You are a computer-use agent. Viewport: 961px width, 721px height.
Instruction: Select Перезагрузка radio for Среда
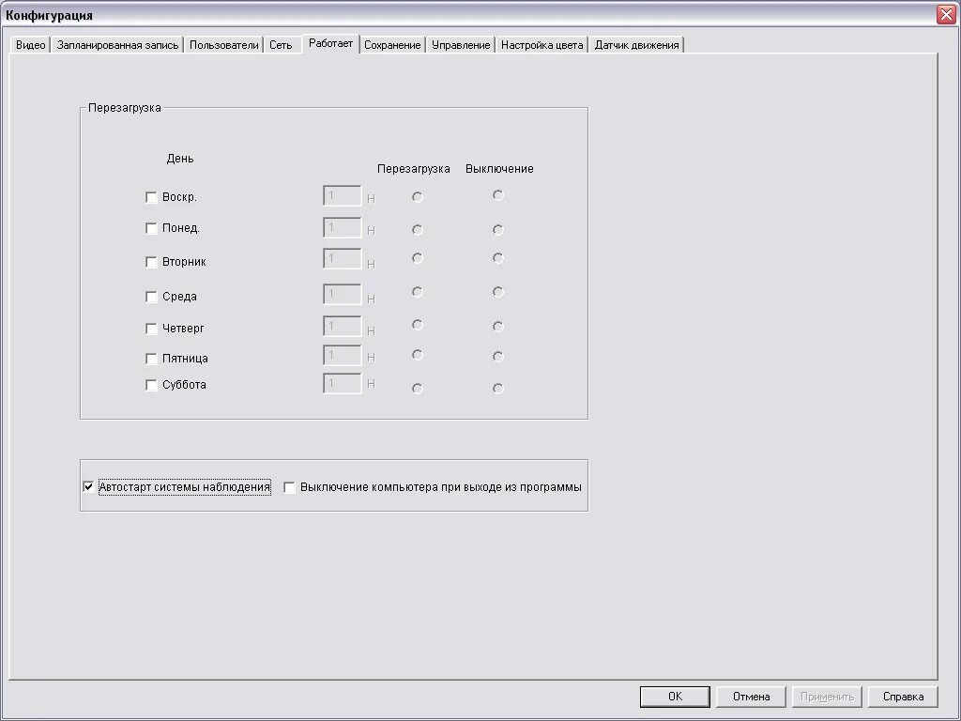[418, 292]
